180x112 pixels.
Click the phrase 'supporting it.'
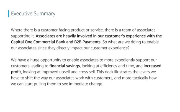point(23,36)
